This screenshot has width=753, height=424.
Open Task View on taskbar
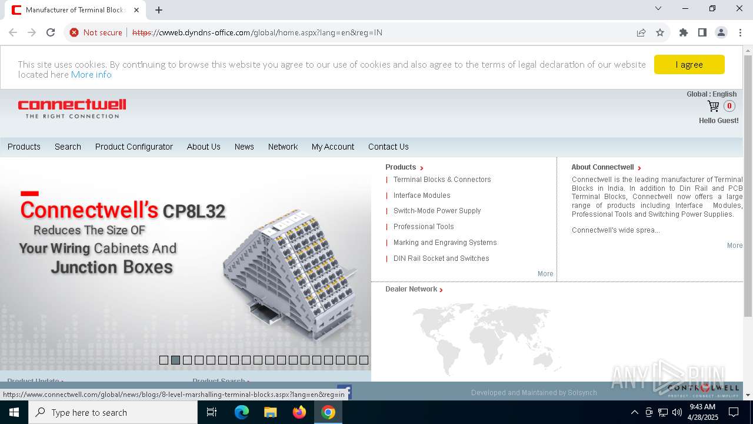[212, 412]
